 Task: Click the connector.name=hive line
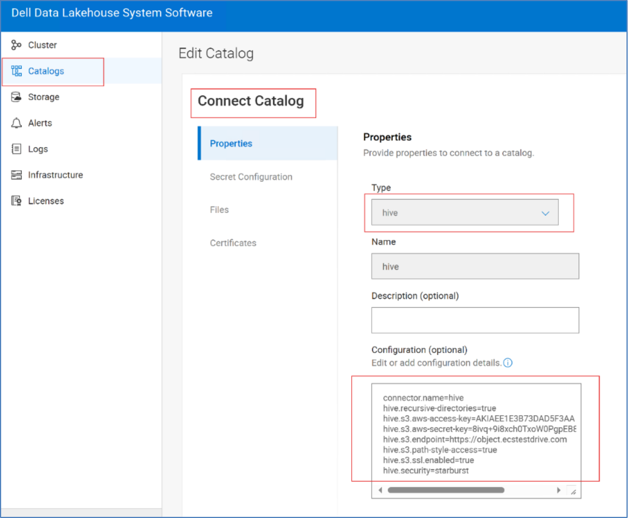423,398
